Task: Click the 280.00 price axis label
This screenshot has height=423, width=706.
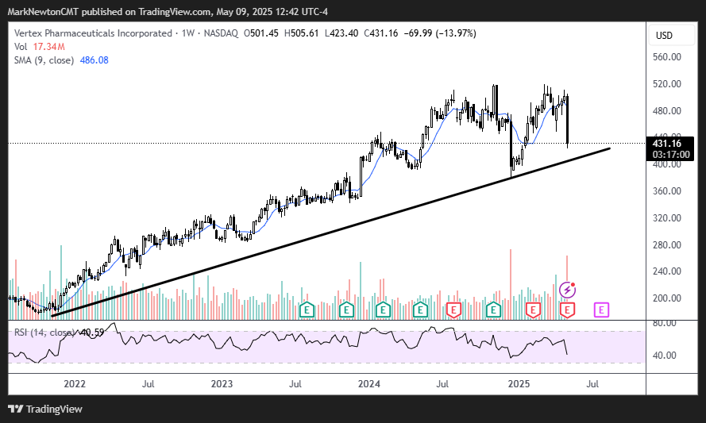Action: pos(667,244)
